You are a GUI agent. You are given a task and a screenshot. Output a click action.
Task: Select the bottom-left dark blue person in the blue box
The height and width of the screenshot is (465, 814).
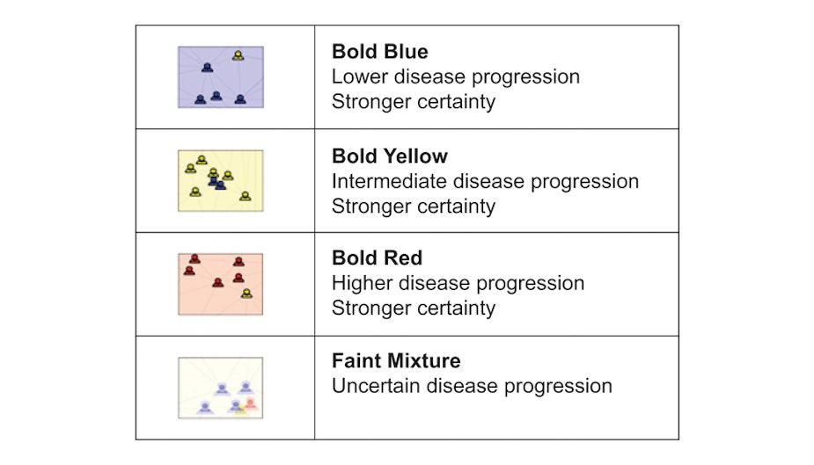tap(200, 99)
